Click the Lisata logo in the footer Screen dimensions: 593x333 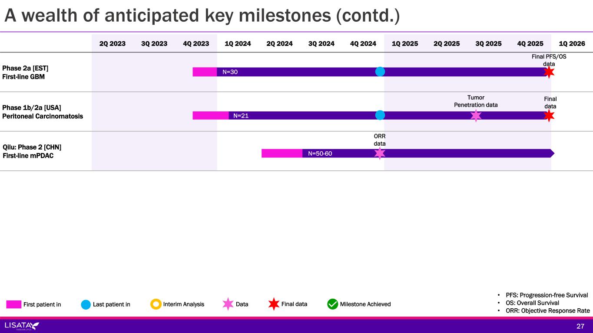22,326
